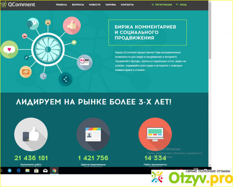This screenshot has height=187, width=233.
Task: Open the Правила menu item
Action: (x=62, y=5)
